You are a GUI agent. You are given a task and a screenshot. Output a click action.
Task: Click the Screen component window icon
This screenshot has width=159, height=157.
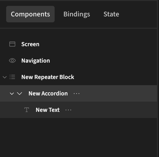coord(12,44)
